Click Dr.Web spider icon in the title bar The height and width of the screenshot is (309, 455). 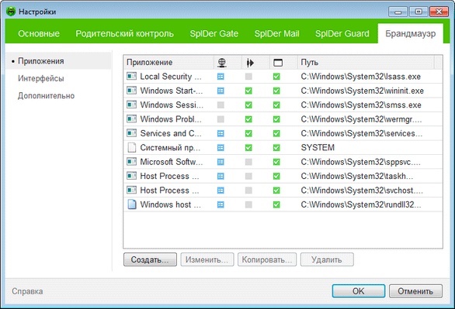(x=11, y=12)
